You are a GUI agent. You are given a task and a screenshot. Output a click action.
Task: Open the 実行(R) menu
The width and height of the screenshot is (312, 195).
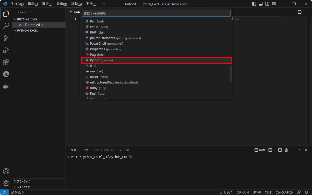coord(91,4)
